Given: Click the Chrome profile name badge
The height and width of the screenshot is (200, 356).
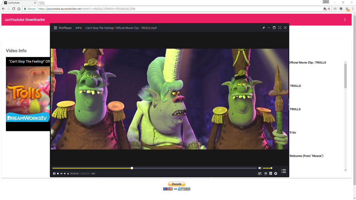Looking at the screenshot, I should 325,2.
